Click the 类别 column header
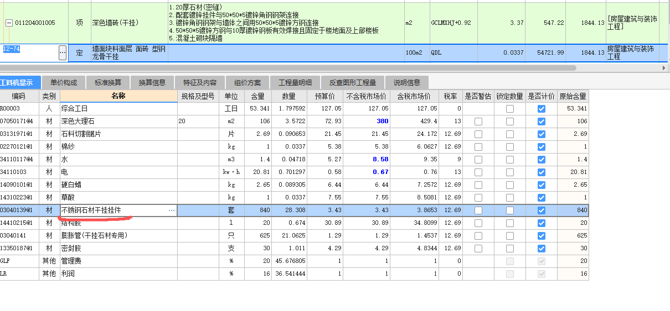The width and height of the screenshot is (670, 311). [x=49, y=96]
